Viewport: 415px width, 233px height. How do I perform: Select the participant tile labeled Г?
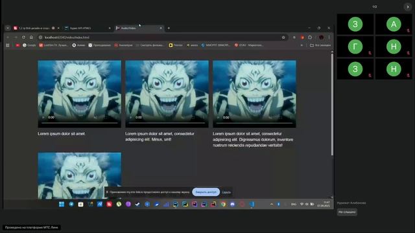(x=355, y=47)
